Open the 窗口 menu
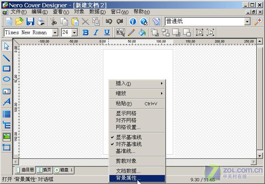Screen dimensions: 265x184 click(119, 12)
